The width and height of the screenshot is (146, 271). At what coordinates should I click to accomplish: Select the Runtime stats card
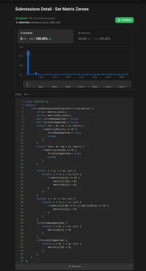45,36
